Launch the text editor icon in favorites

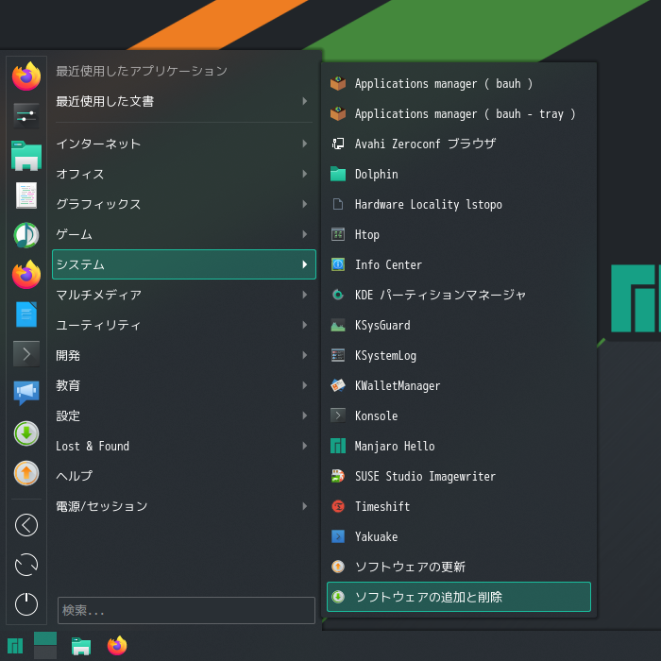[x=26, y=195]
